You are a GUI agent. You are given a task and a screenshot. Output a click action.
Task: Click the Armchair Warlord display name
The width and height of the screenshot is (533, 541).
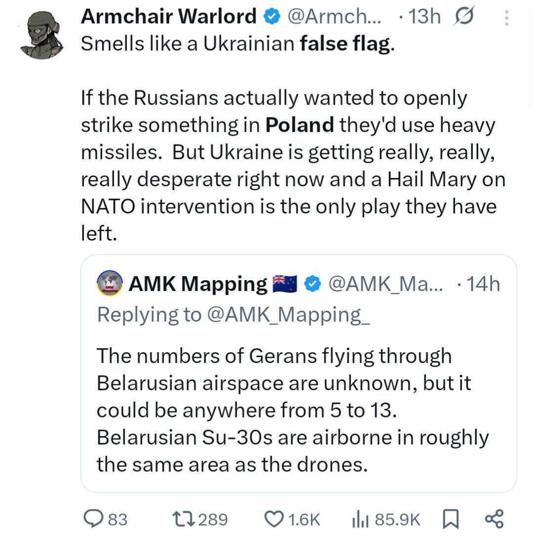click(x=168, y=17)
